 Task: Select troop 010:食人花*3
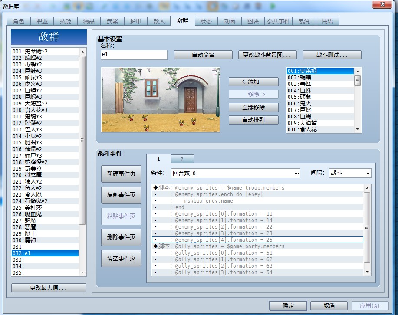click(45, 110)
